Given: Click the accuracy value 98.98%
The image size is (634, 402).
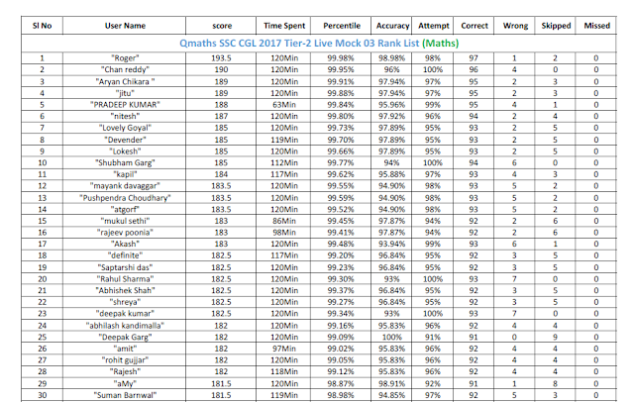Looking at the screenshot, I should pos(392,58).
